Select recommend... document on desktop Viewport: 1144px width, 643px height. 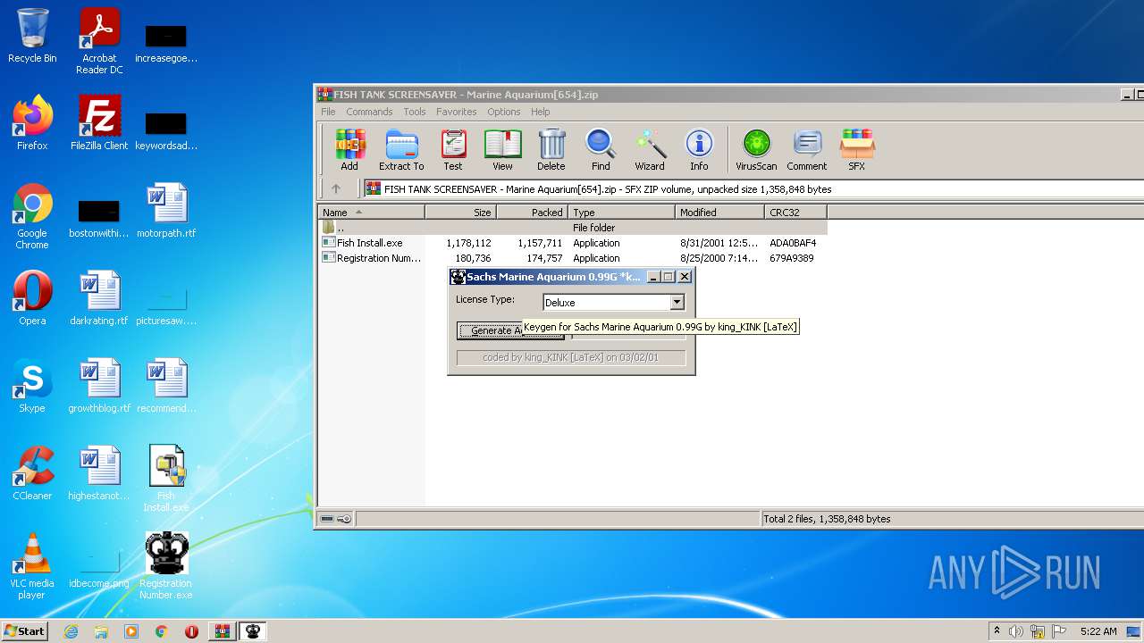pyautogui.click(x=166, y=386)
